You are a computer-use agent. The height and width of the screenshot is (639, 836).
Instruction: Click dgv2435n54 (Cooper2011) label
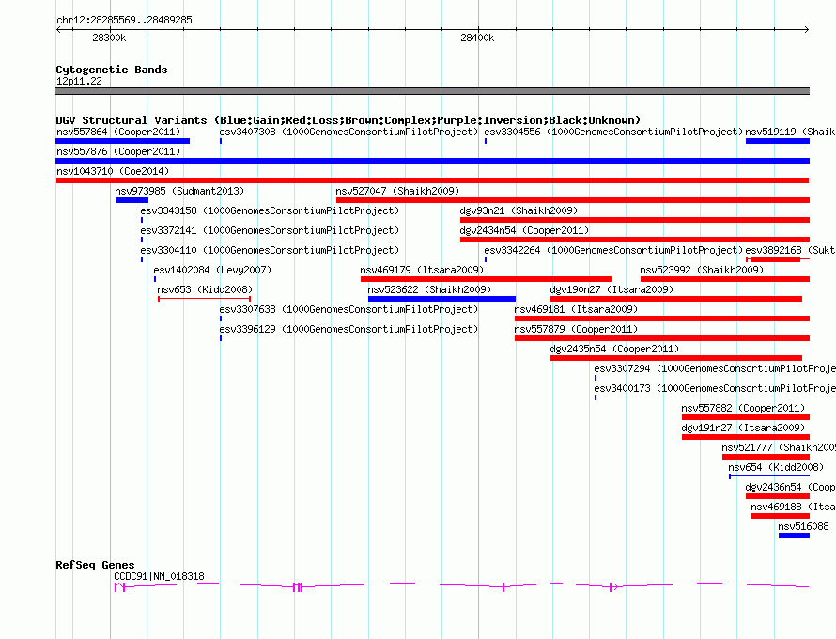click(x=614, y=349)
